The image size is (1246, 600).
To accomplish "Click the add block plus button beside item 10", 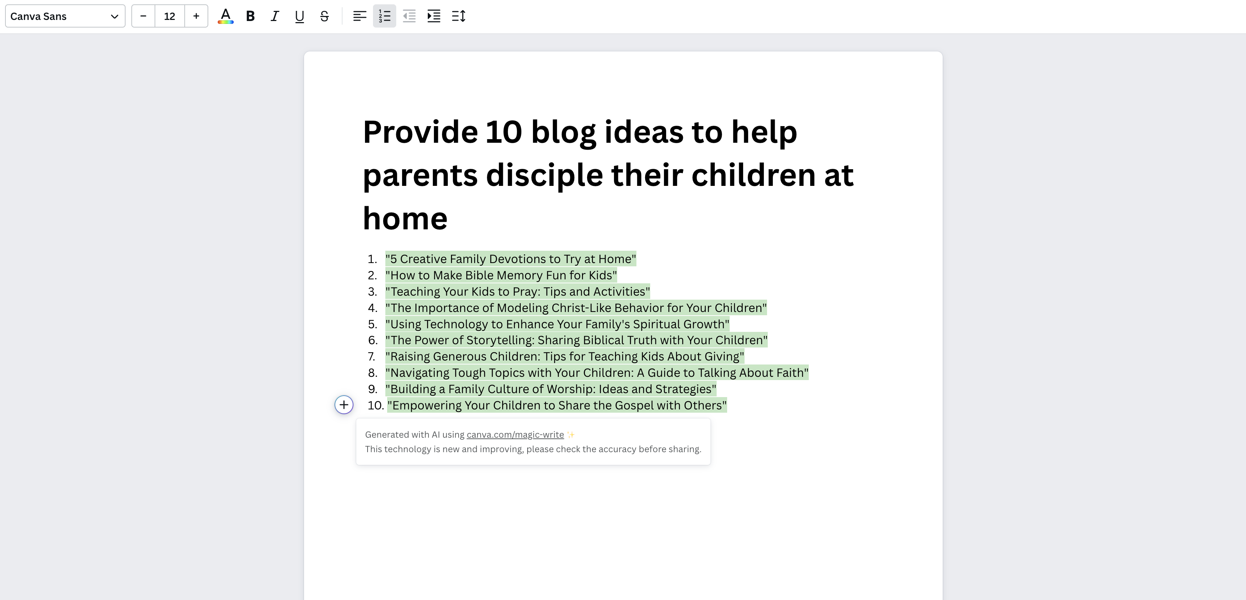I will [344, 404].
